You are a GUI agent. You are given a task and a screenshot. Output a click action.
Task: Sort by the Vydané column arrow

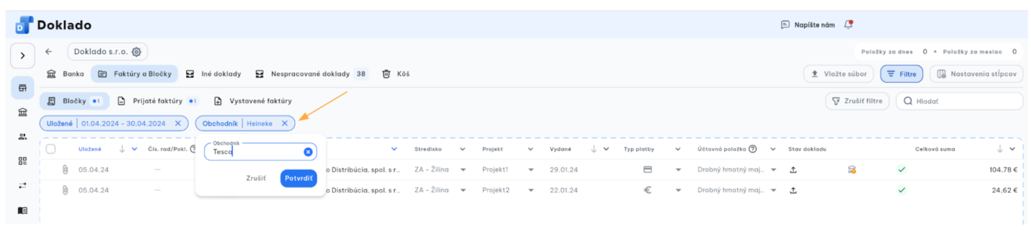[593, 149]
